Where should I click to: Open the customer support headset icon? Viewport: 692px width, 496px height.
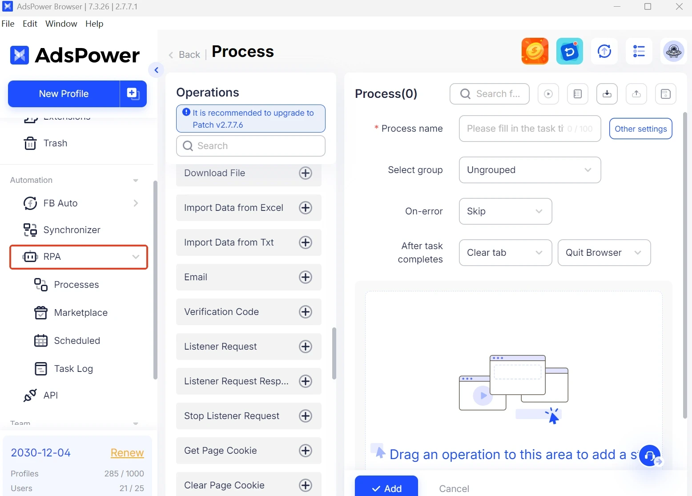coord(649,456)
